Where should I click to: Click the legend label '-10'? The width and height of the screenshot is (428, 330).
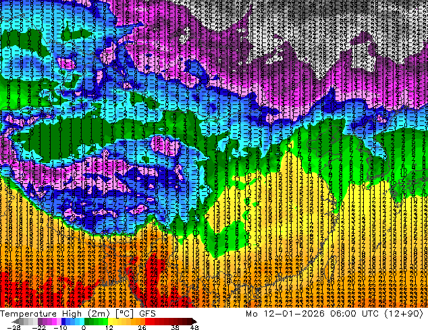pos(60,327)
